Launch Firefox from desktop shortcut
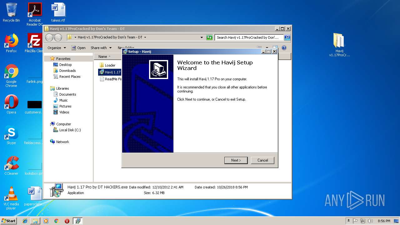 11,43
